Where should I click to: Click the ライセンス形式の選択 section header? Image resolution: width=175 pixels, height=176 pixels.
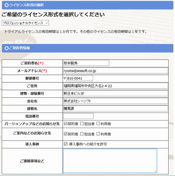(x=87, y=5)
